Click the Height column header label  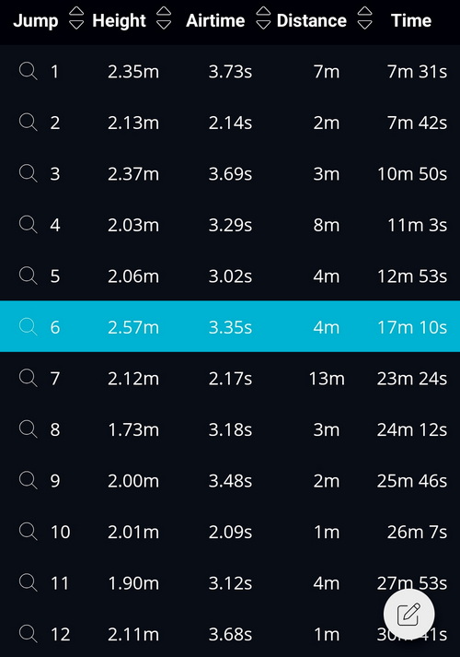point(120,21)
